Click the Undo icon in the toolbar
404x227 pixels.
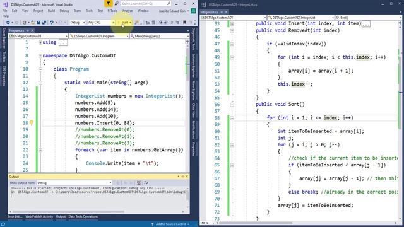(52, 23)
